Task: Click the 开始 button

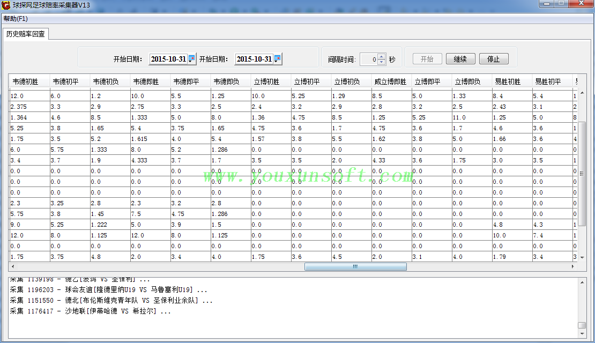Action: pyautogui.click(x=427, y=59)
